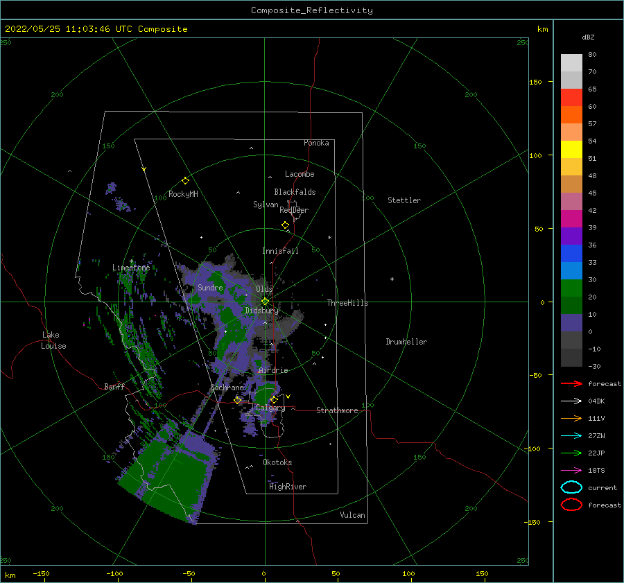Click the cyan 27ZW arrow legend icon
The height and width of the screenshot is (583, 624).
[x=571, y=436]
